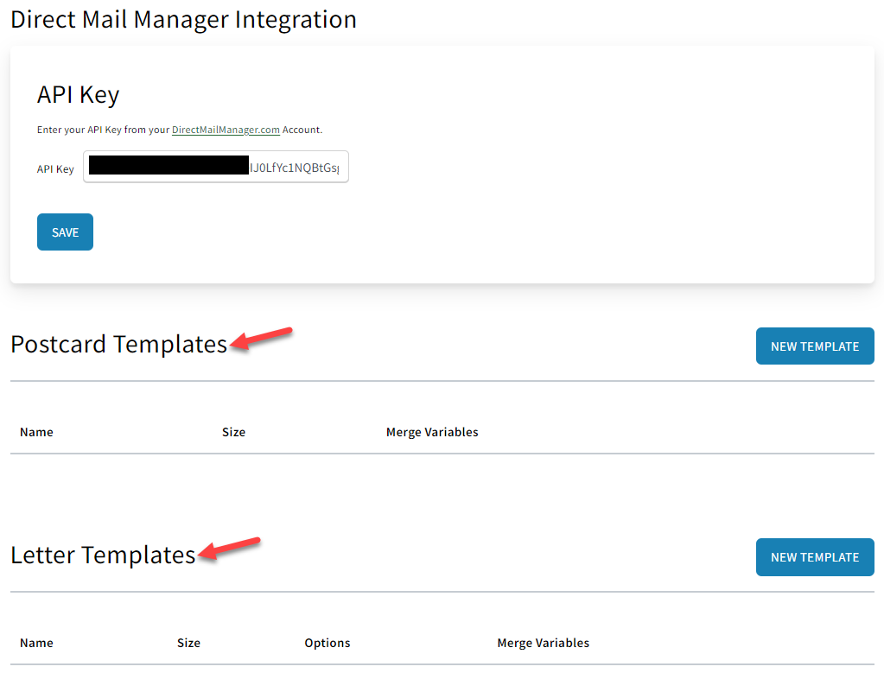The image size is (884, 692).
Task: Click the SAVE button
Action: [x=64, y=232]
